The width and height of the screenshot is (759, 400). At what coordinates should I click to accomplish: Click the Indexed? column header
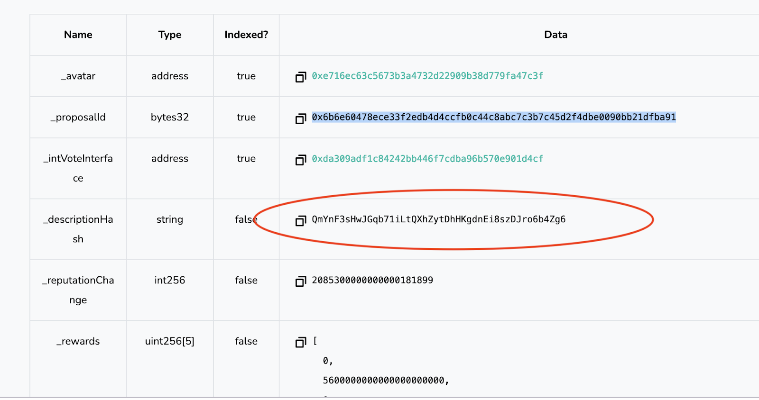(246, 35)
